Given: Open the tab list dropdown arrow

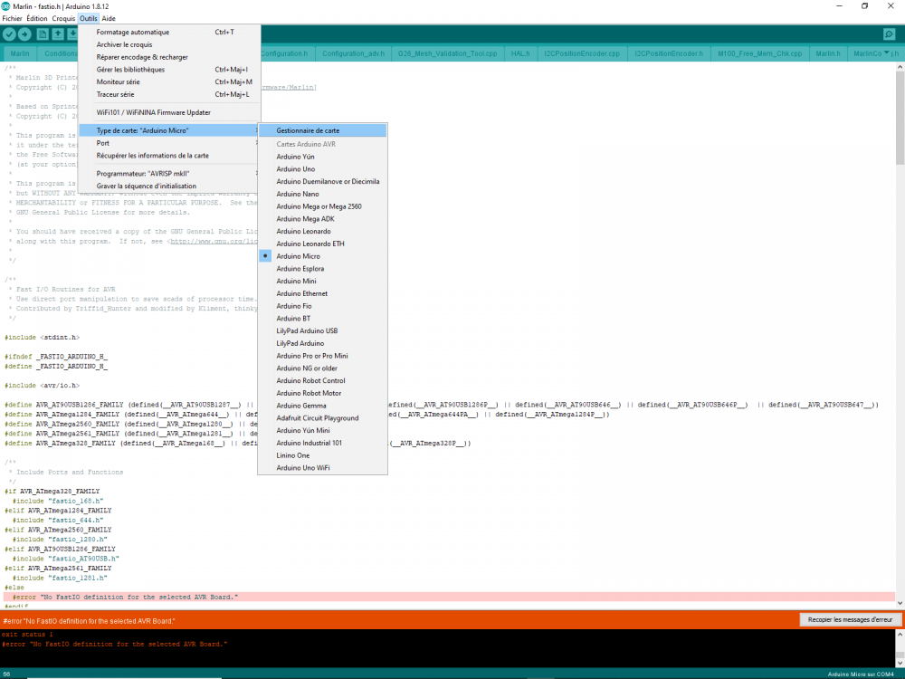Looking at the screenshot, I should click(887, 53).
